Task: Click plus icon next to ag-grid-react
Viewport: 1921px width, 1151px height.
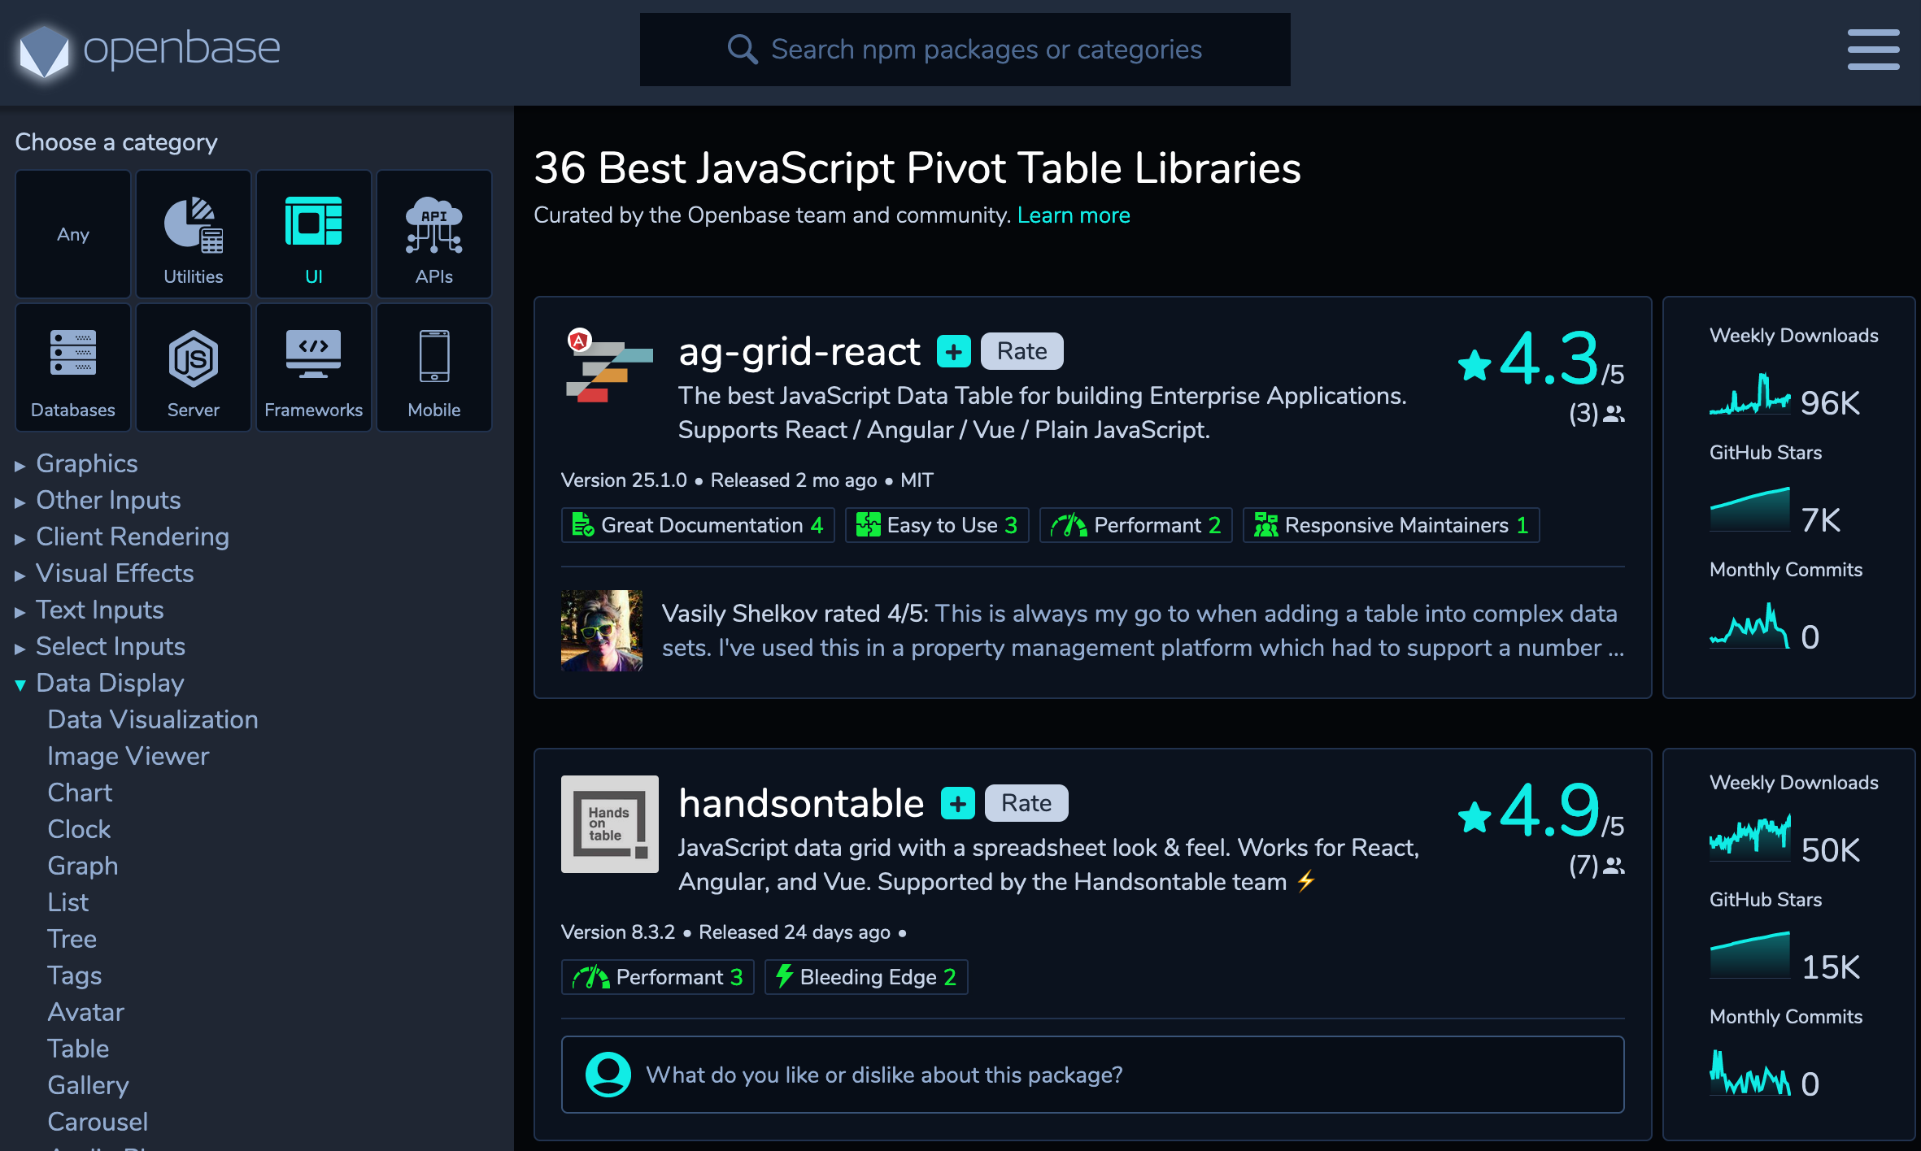Action: (953, 352)
